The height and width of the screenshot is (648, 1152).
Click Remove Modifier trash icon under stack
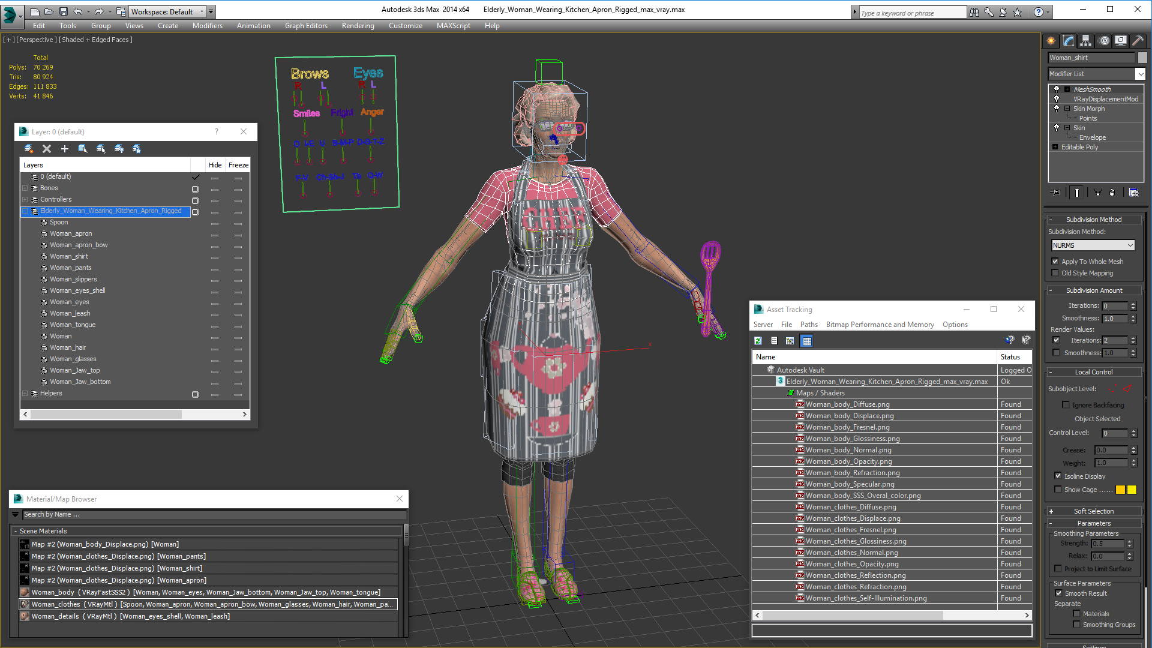tap(1112, 193)
